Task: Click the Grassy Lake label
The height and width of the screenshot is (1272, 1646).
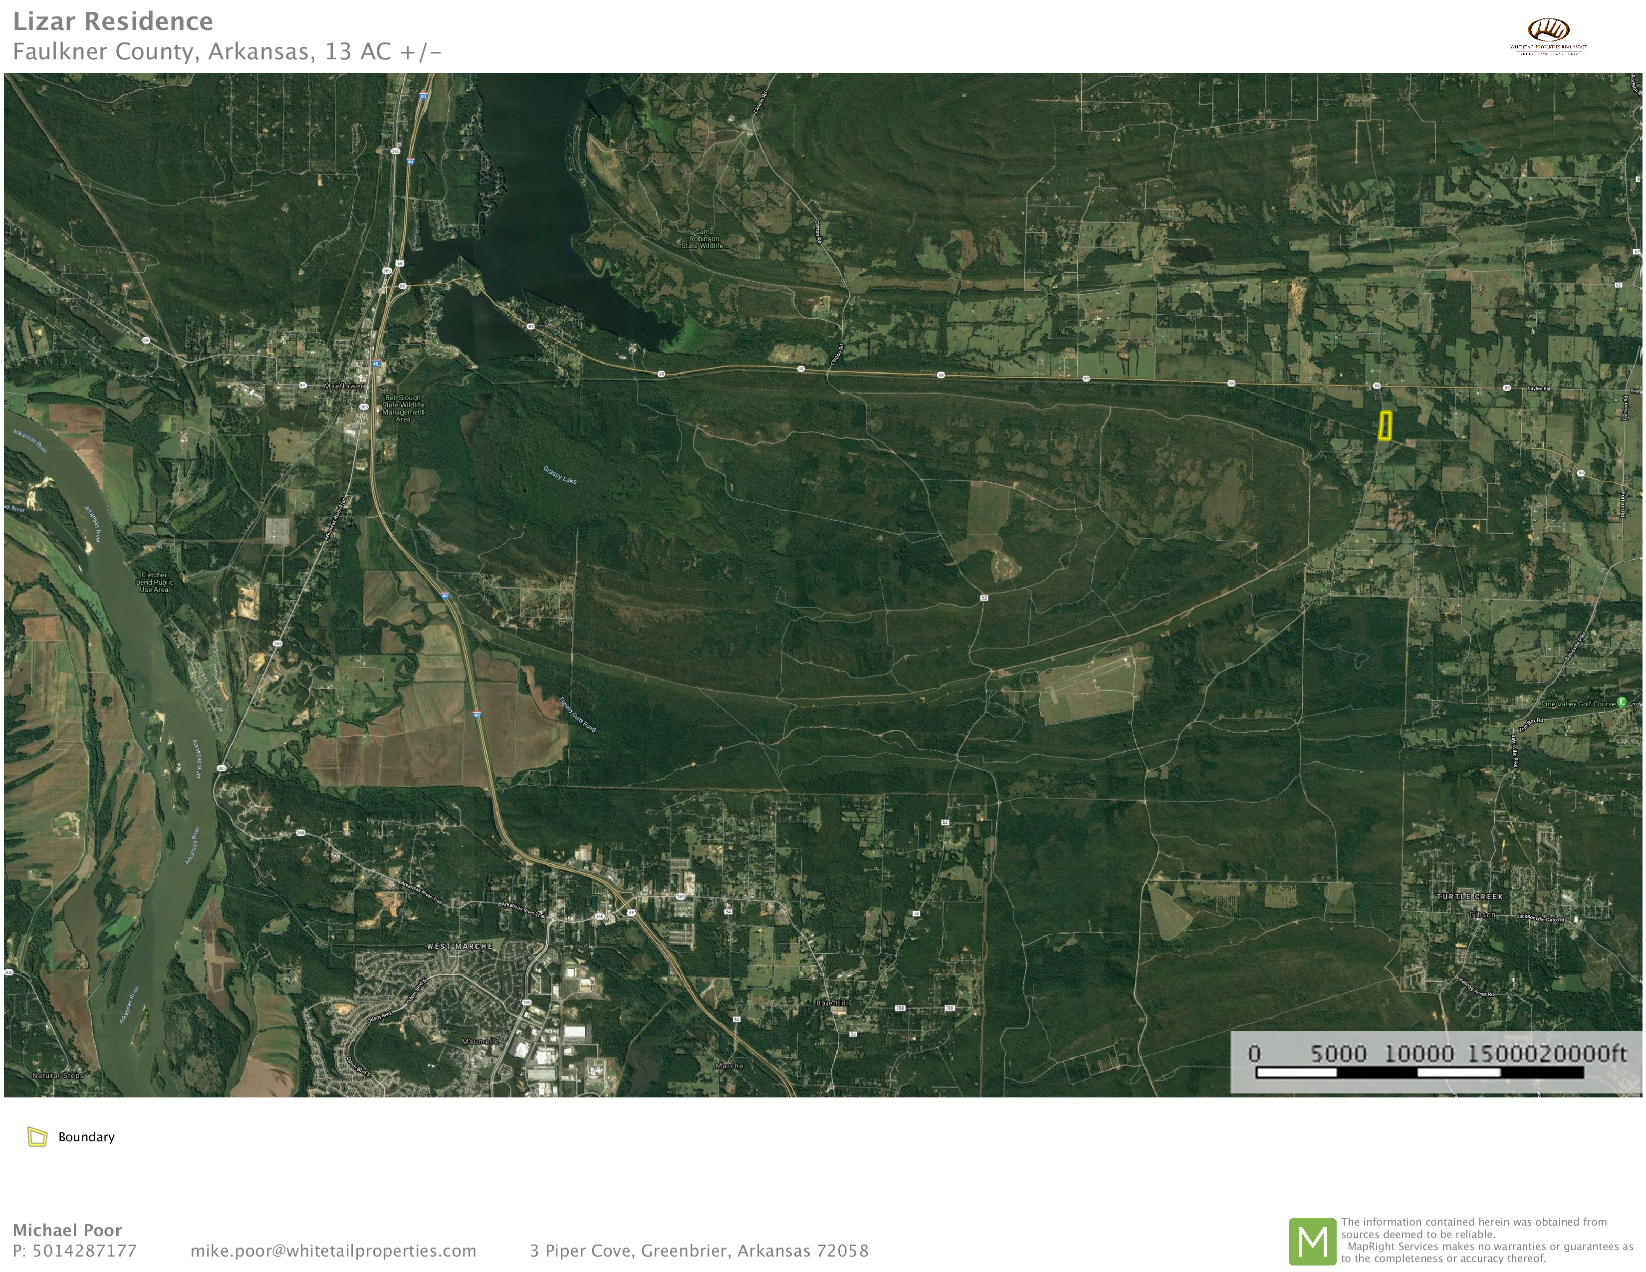Action: [560, 475]
